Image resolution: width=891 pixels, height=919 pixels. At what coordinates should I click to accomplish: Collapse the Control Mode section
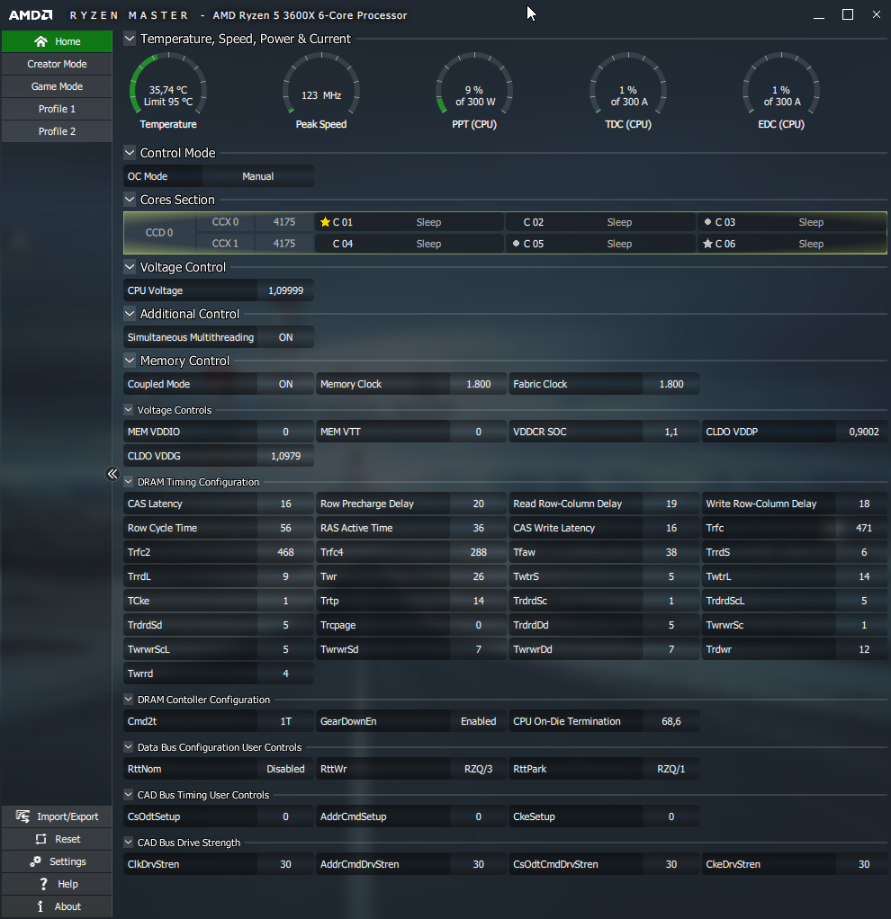[x=130, y=153]
